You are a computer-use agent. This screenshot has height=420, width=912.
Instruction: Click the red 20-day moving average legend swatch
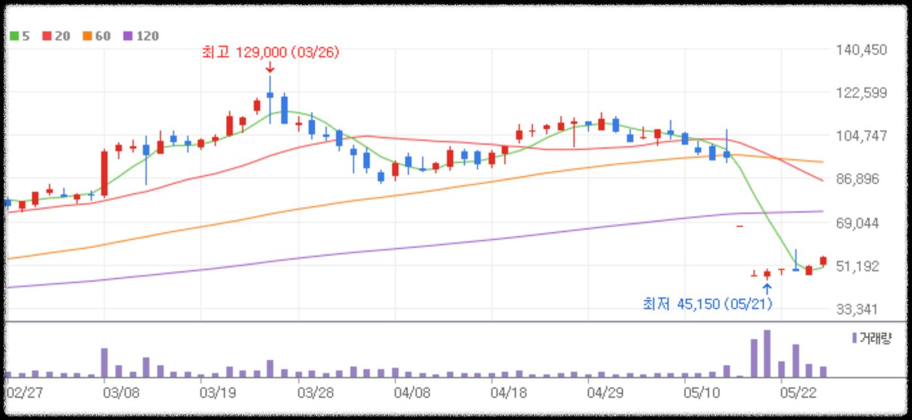[47, 36]
